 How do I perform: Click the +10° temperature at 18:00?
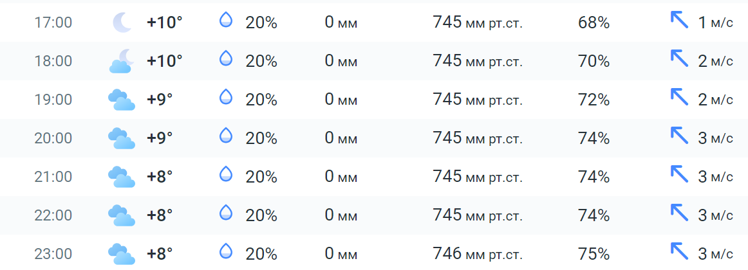tap(165, 61)
